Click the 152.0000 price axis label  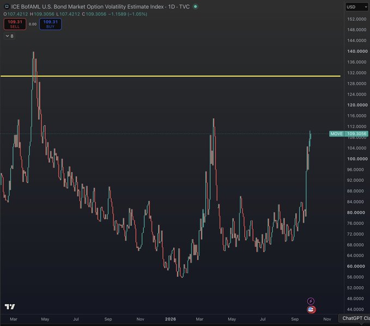tap(357, 19)
